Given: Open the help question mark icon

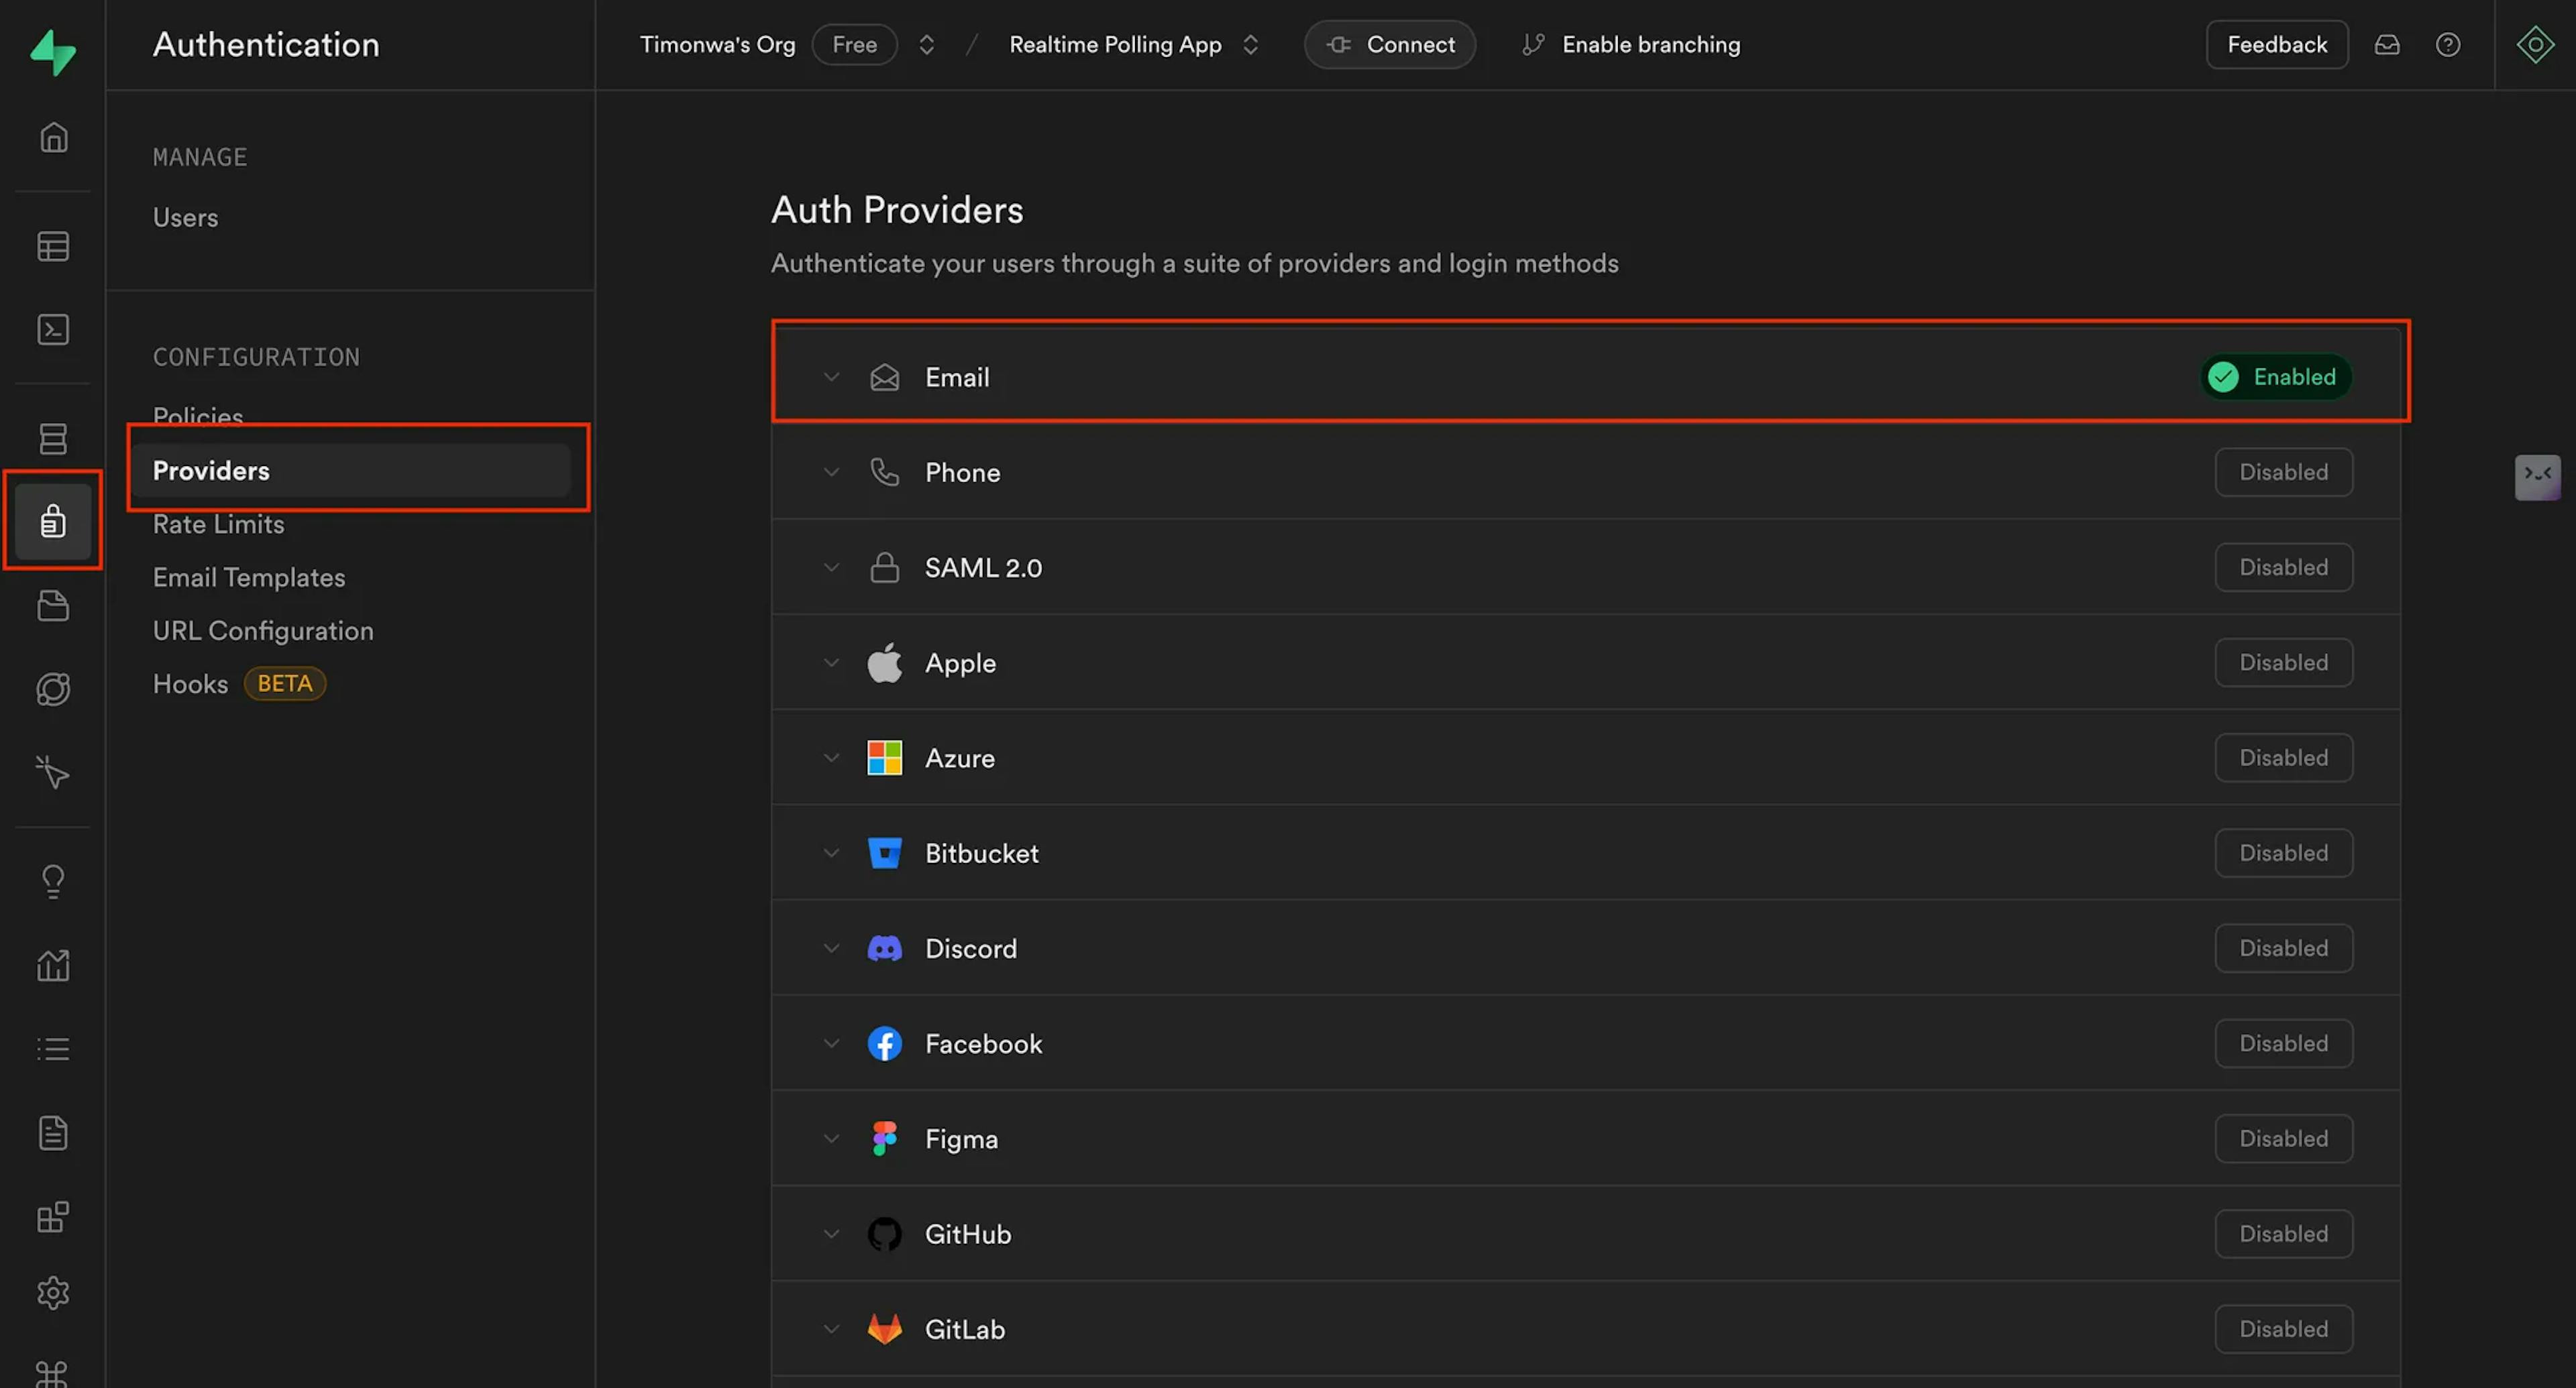Looking at the screenshot, I should tap(2447, 45).
